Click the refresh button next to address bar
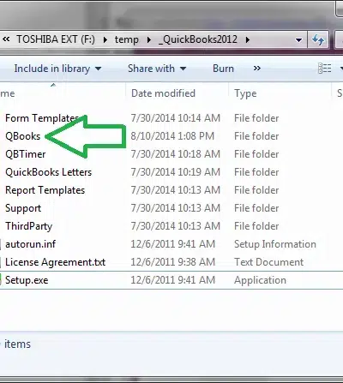The image size is (343, 383). 318,39
